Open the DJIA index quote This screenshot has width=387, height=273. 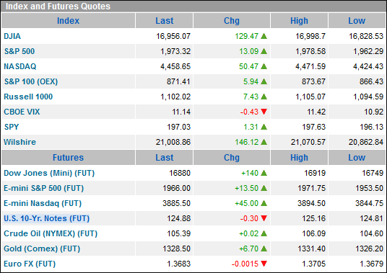tap(12, 36)
